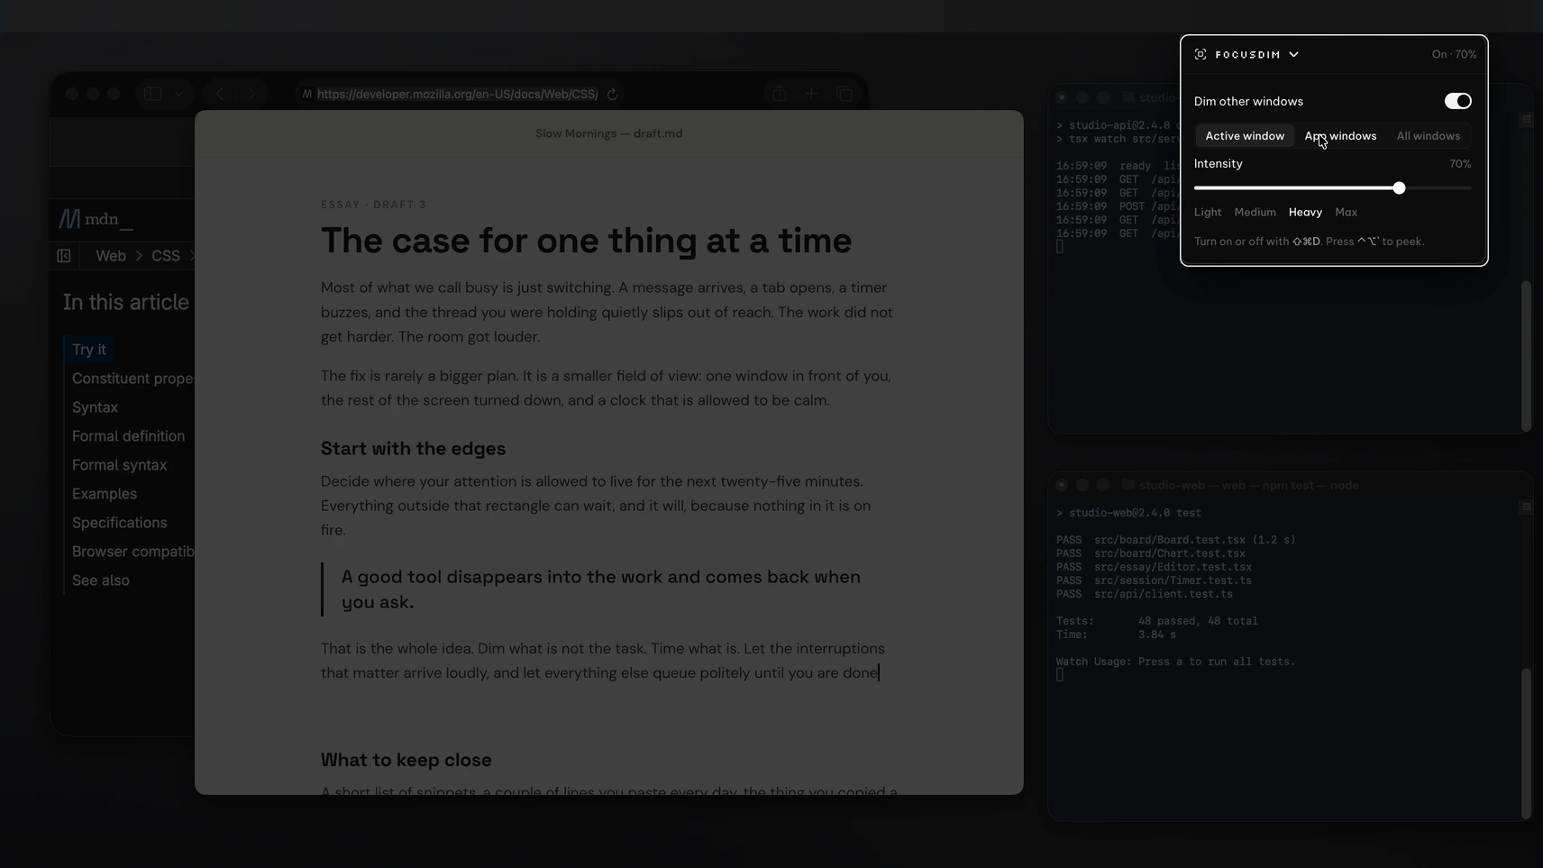Click the Slow Mornings — draft.md title

click(x=608, y=133)
